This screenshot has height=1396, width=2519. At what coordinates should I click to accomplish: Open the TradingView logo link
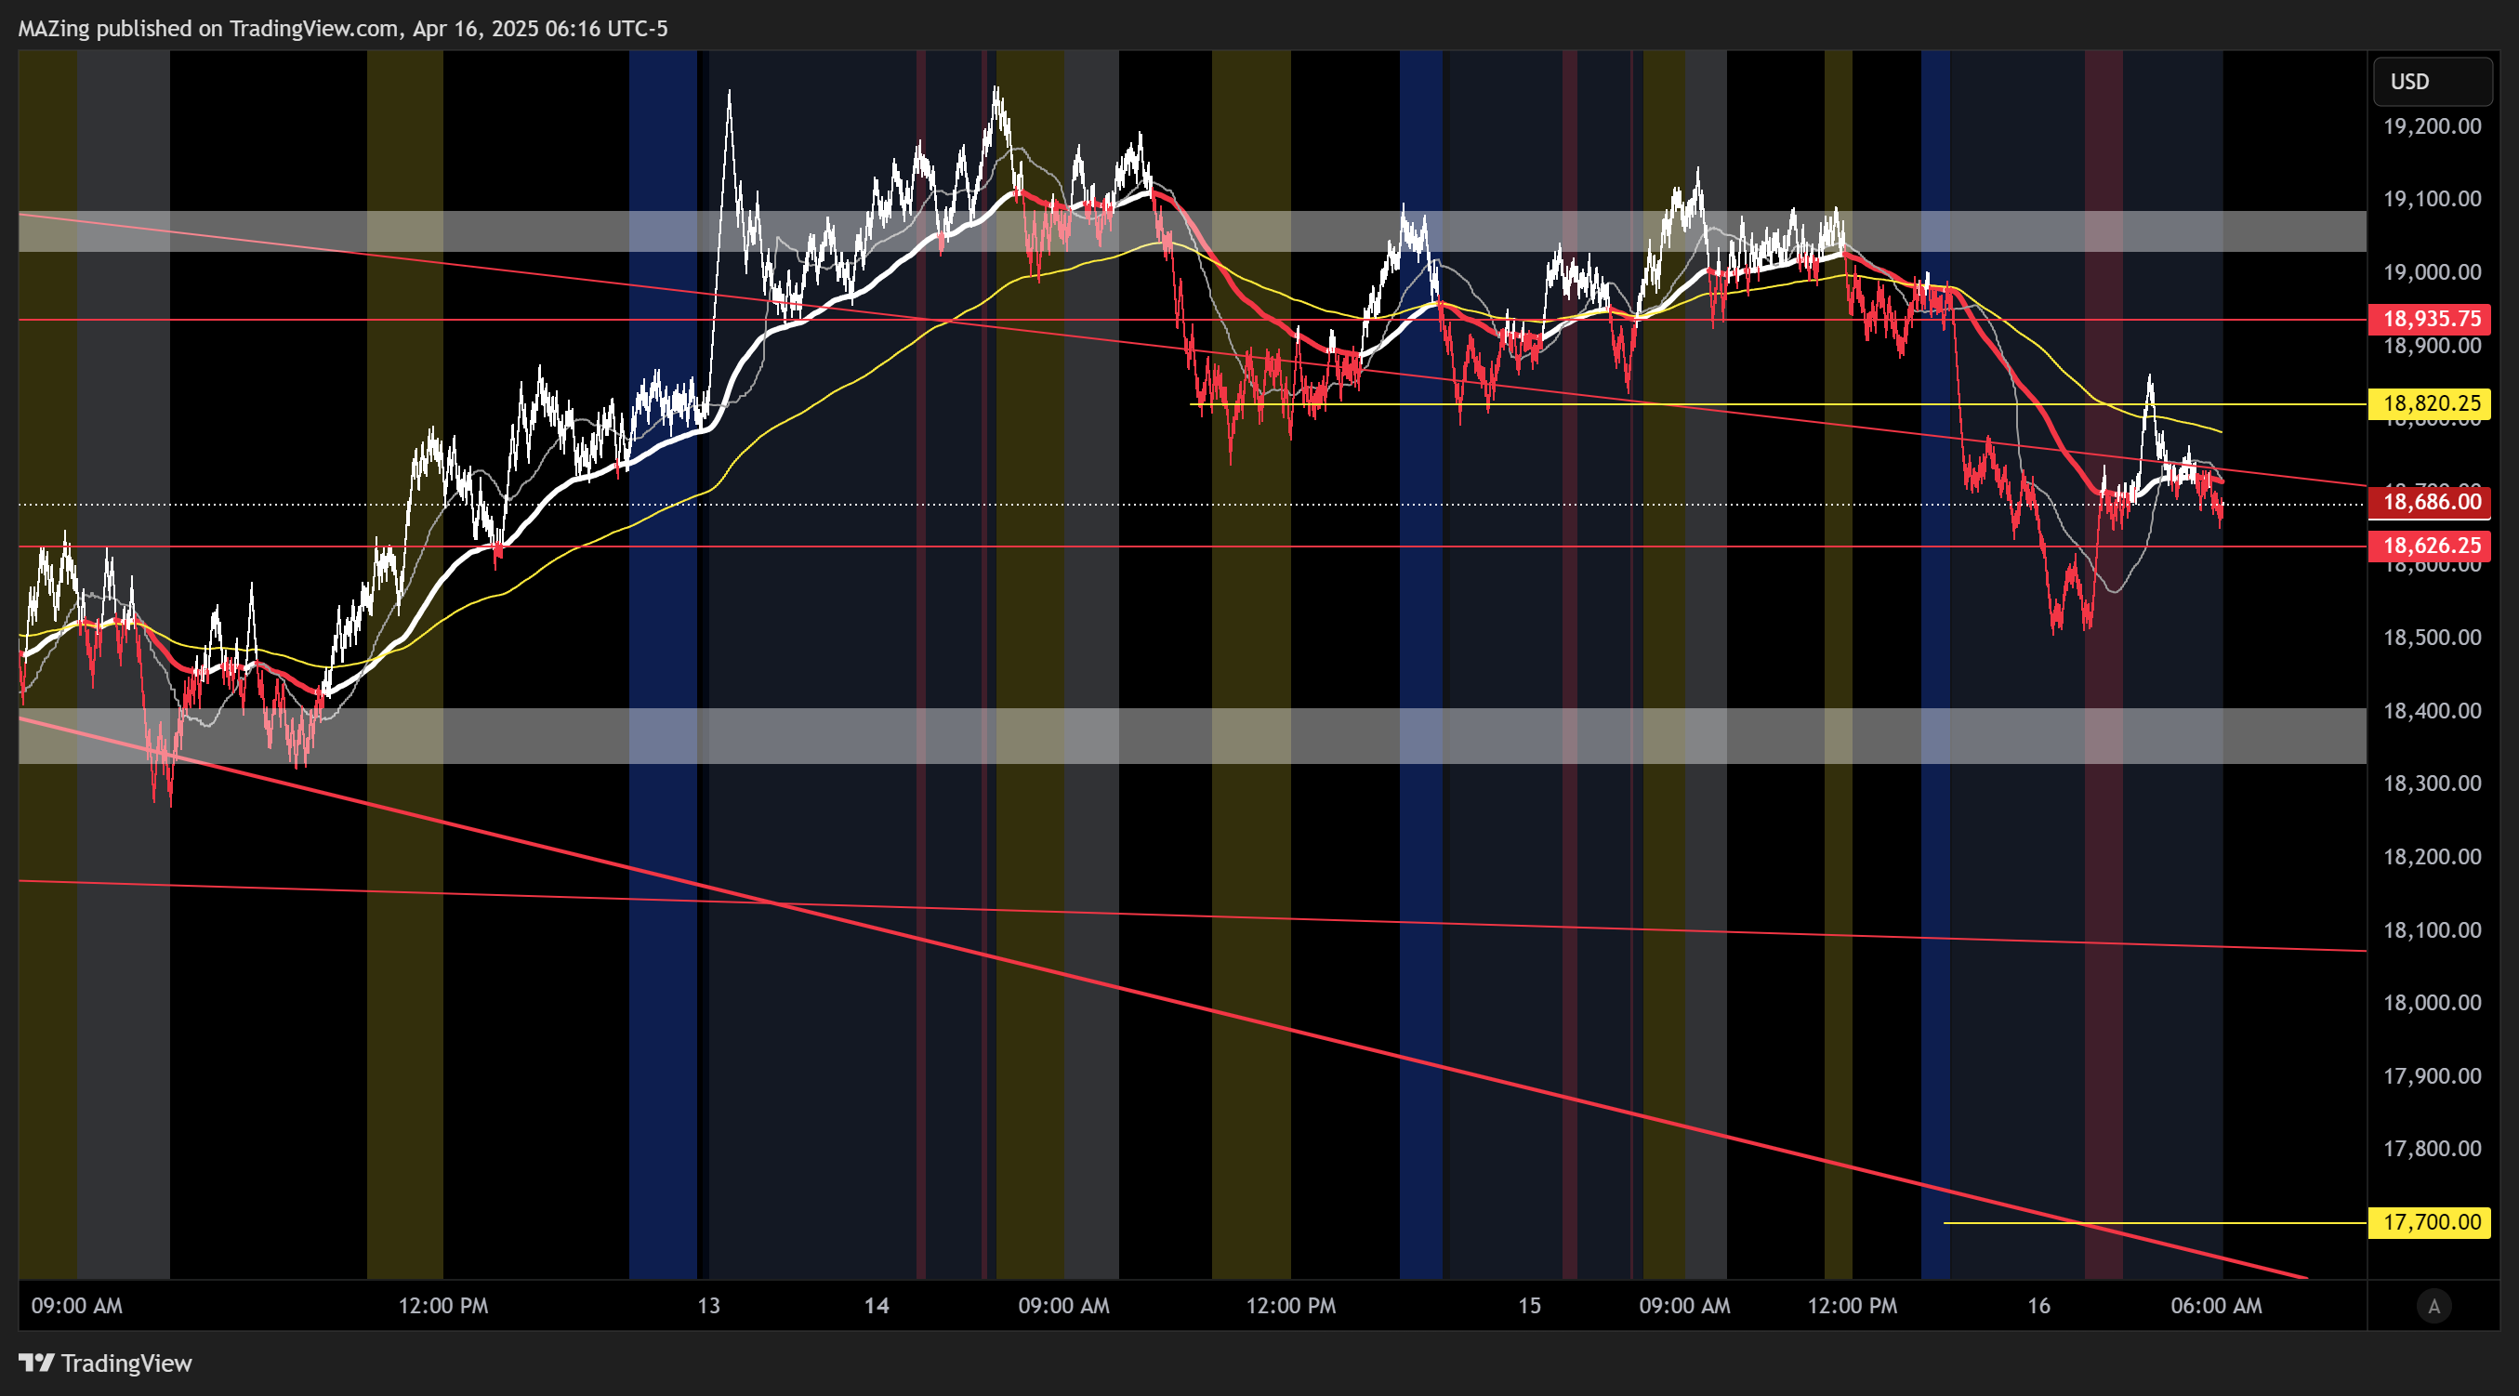[x=106, y=1363]
